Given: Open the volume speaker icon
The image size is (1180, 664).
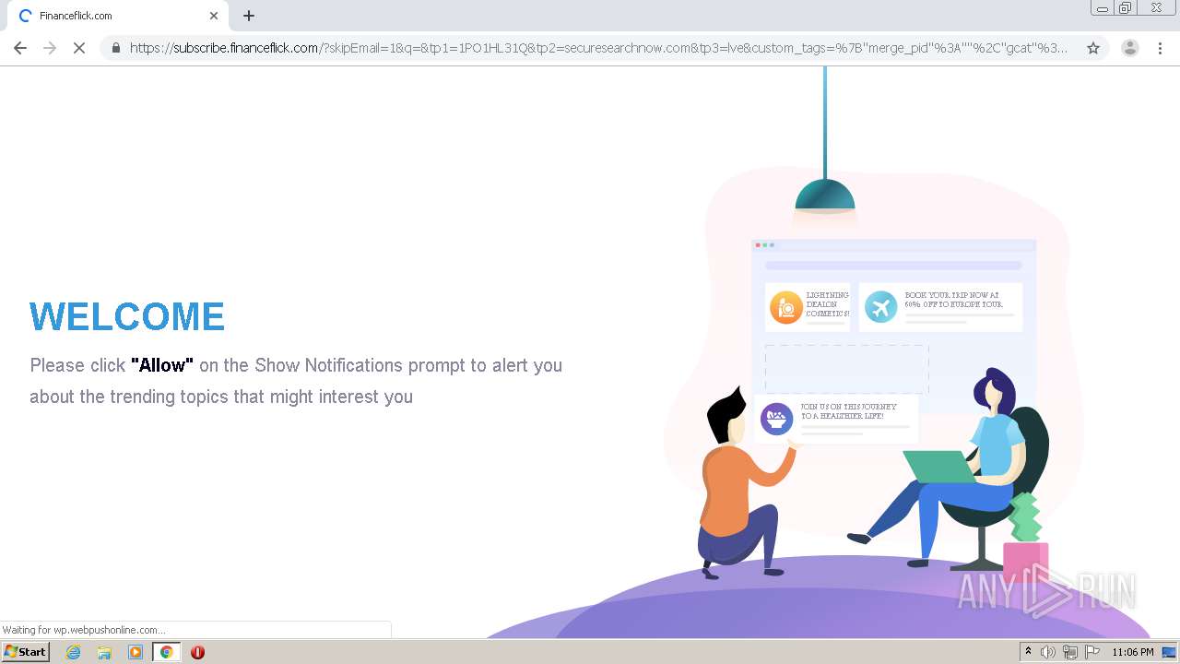Looking at the screenshot, I should (x=1048, y=652).
